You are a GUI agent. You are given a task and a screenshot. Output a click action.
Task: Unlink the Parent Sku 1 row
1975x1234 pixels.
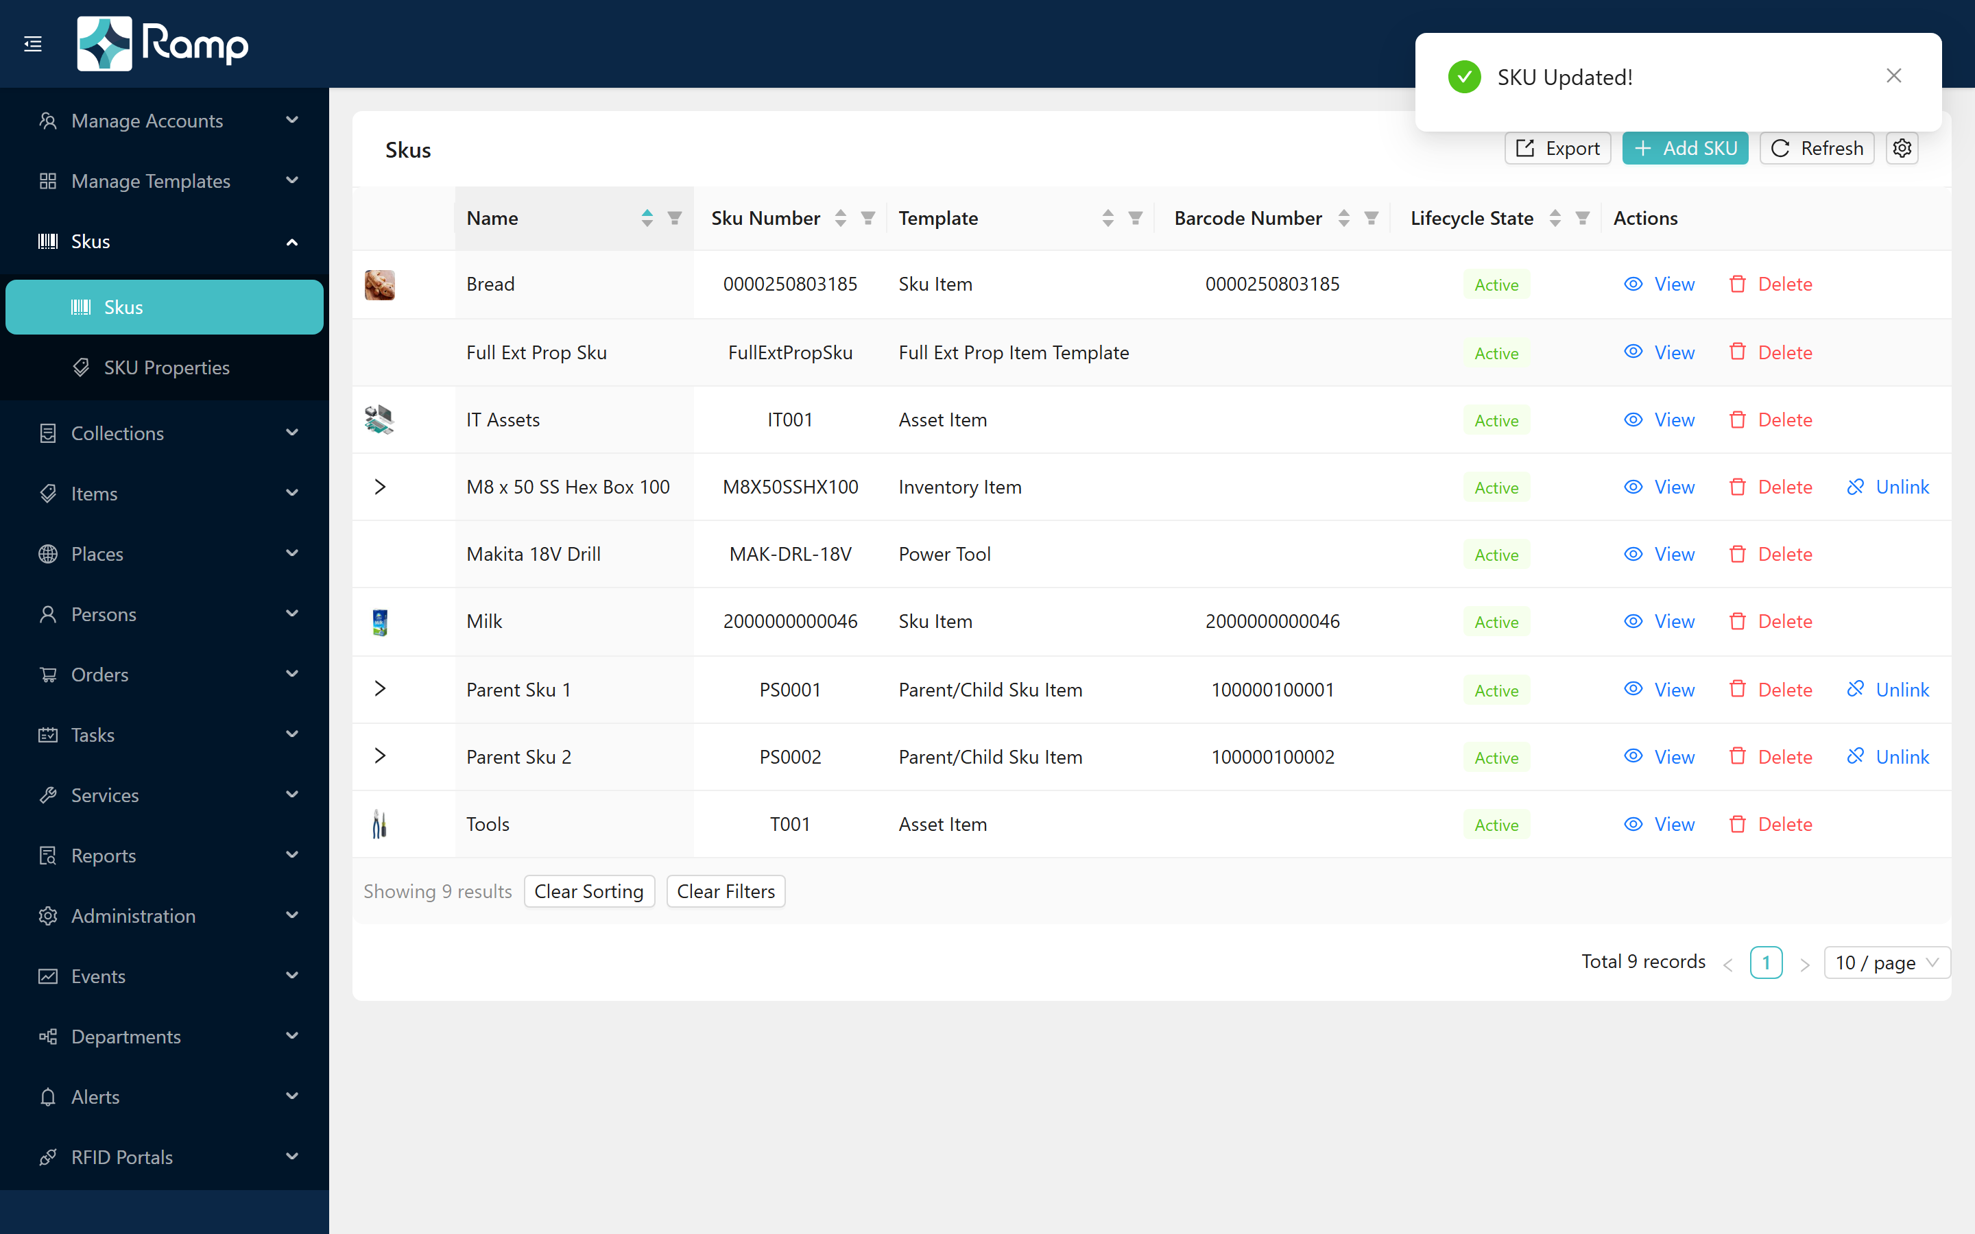pos(1888,690)
